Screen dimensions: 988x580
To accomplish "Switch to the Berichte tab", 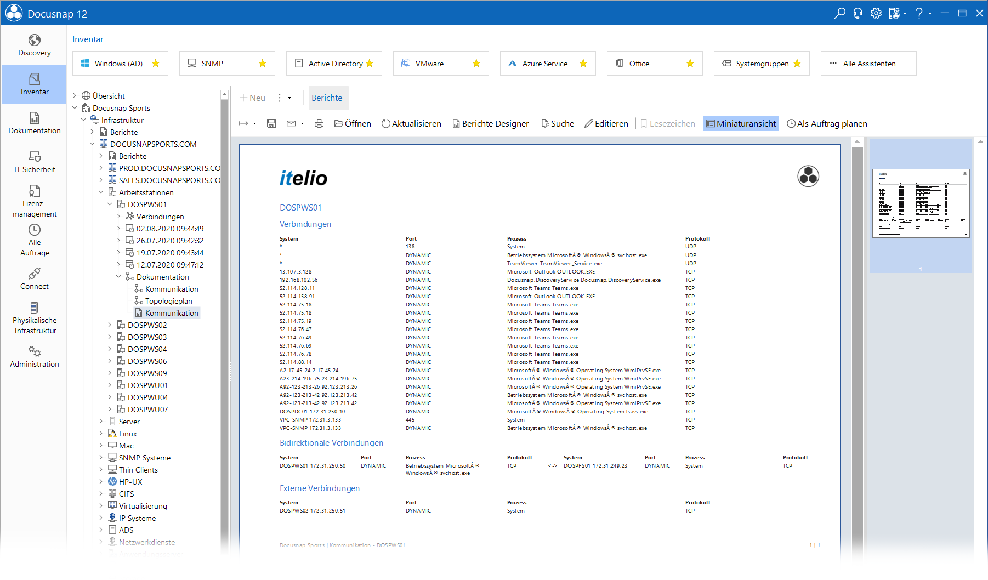I will click(327, 98).
